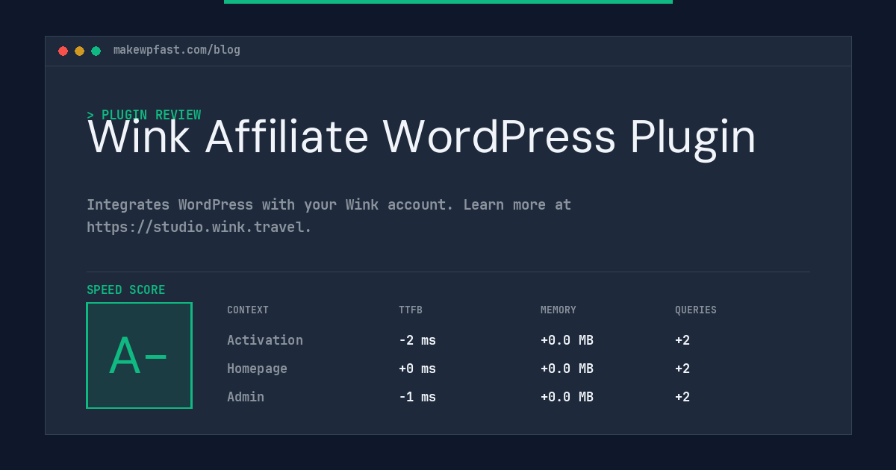
Task: Click the red close dot in window bar
Action: [x=63, y=51]
